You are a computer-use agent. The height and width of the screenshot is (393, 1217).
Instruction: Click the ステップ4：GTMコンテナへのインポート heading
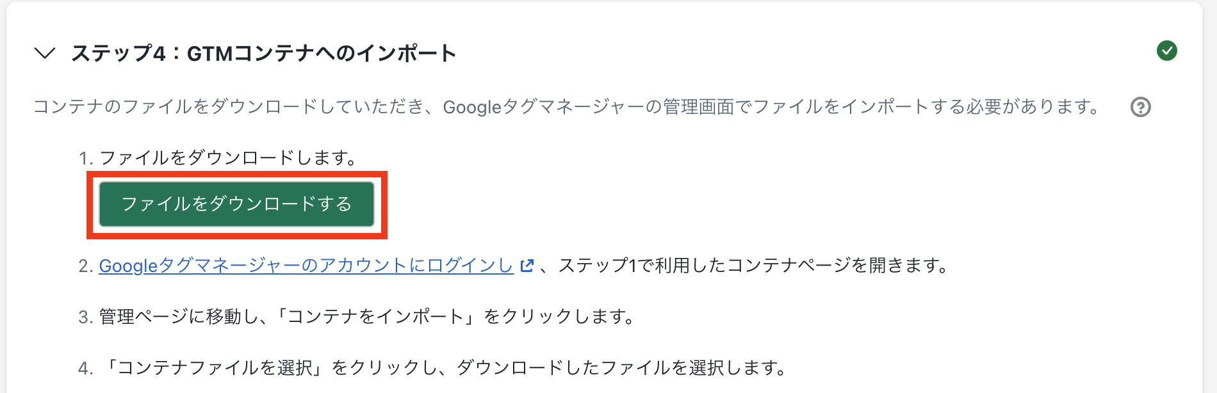point(263,53)
